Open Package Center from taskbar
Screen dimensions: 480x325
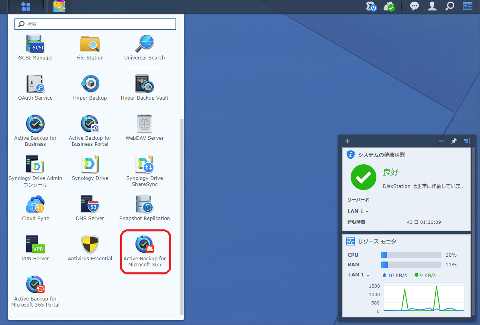click(59, 6)
